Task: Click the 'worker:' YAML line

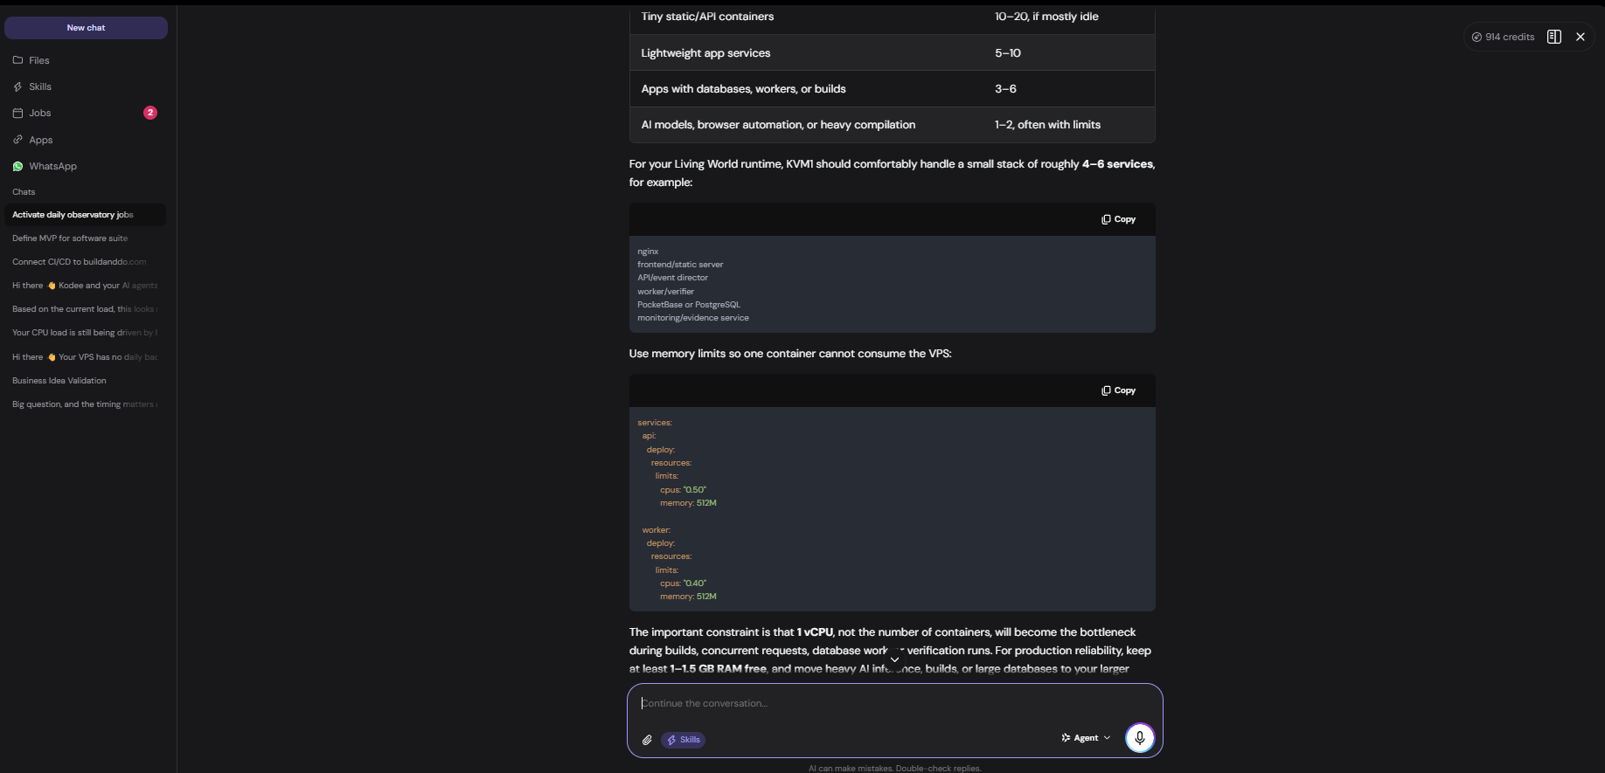Action: 657,530
